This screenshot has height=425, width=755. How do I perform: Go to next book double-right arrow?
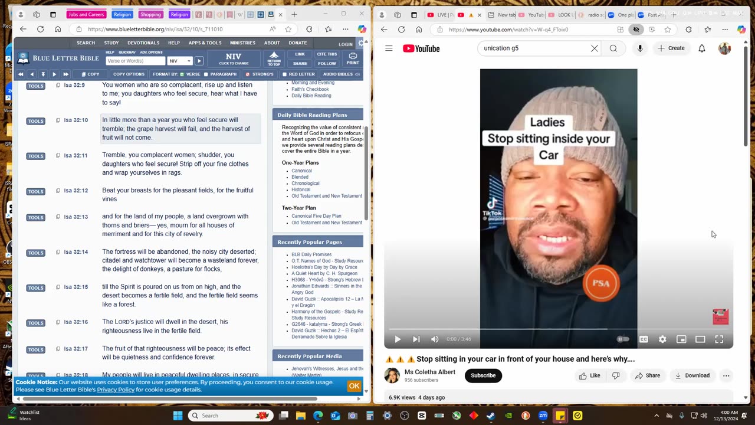65,74
